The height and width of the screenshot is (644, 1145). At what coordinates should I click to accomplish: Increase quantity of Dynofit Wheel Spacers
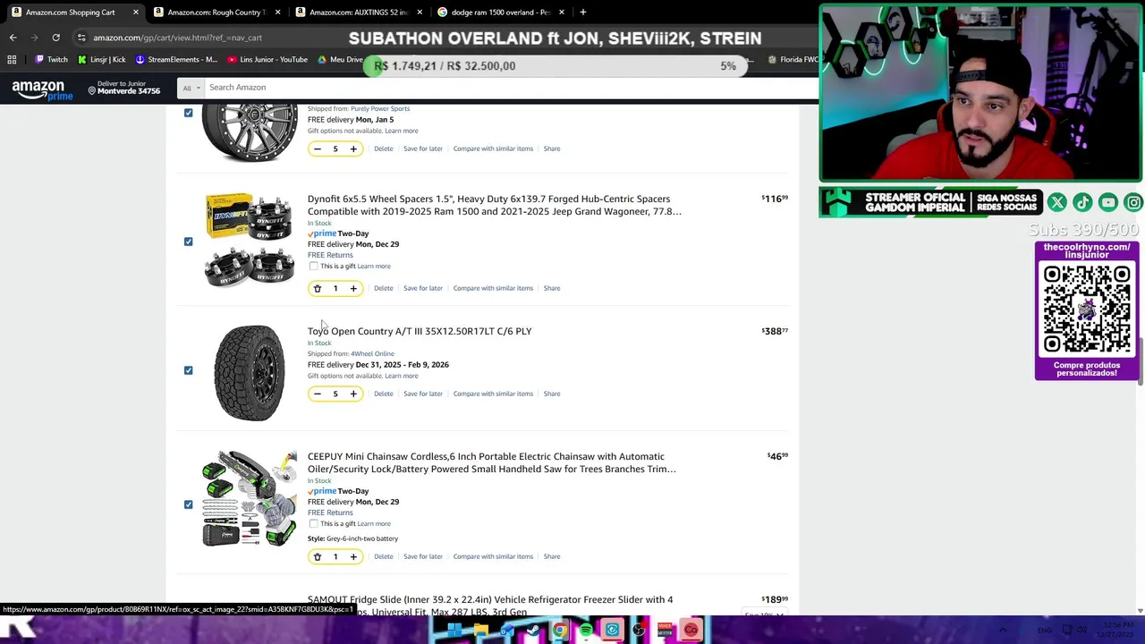pyautogui.click(x=353, y=288)
